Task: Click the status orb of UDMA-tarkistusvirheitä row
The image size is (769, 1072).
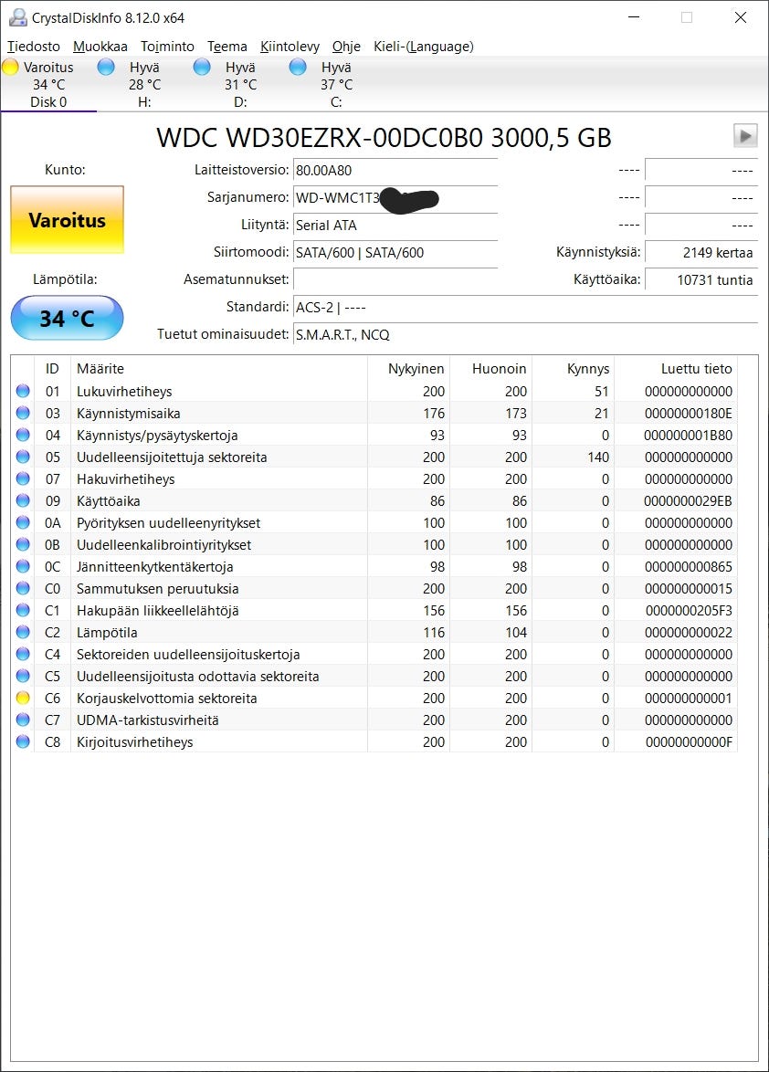Action: [x=23, y=720]
